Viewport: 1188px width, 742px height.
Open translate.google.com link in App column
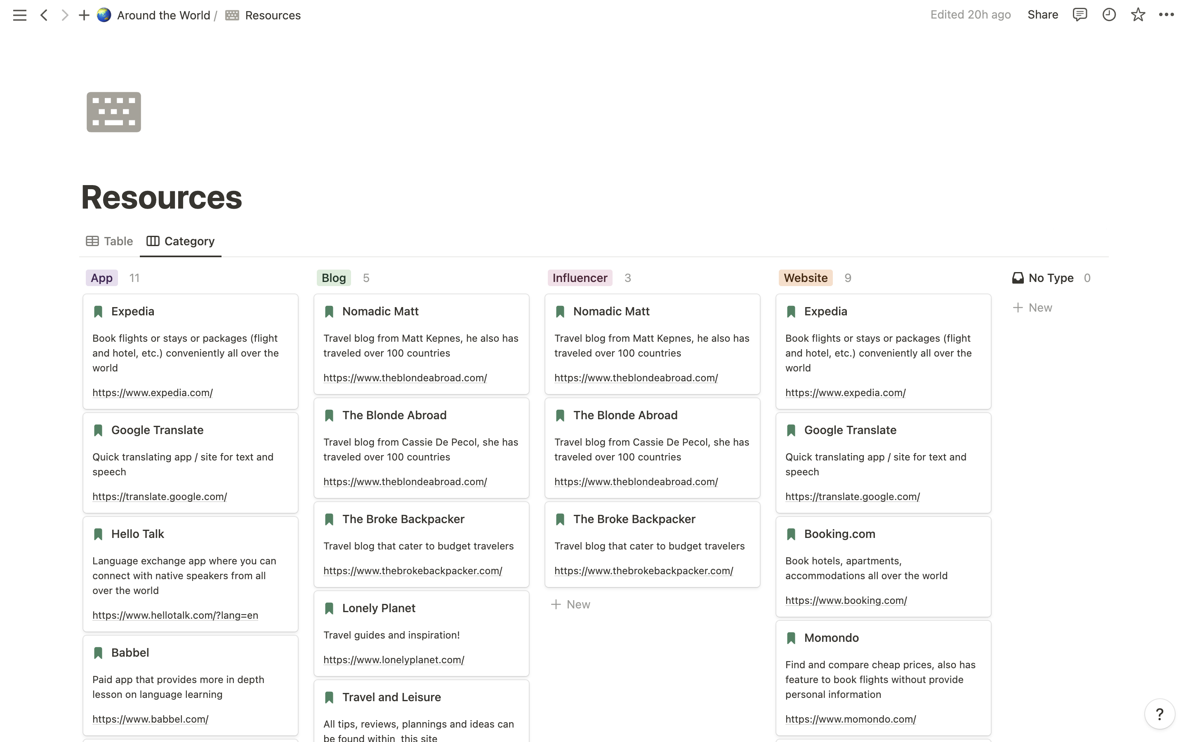160,497
